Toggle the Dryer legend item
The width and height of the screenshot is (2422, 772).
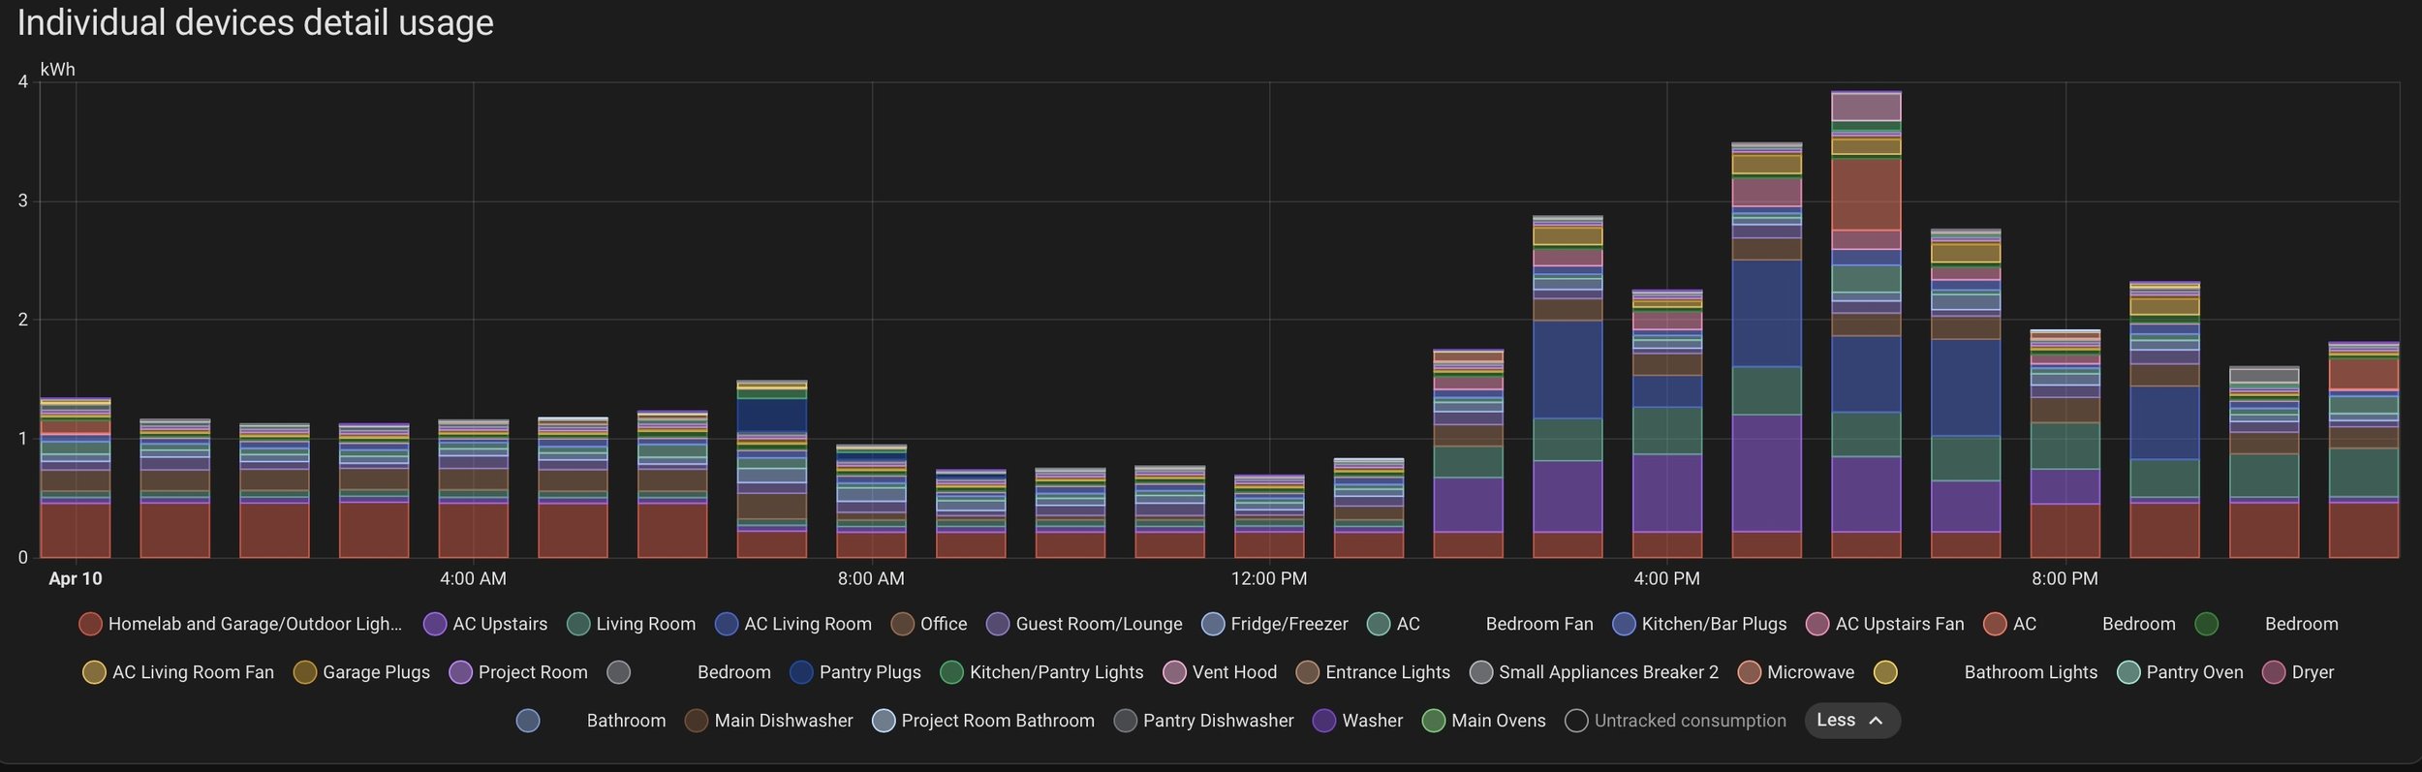coord(2297,672)
